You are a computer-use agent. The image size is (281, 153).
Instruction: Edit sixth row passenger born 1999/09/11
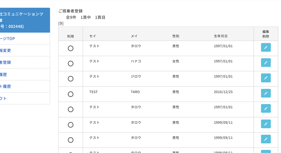tap(266, 124)
